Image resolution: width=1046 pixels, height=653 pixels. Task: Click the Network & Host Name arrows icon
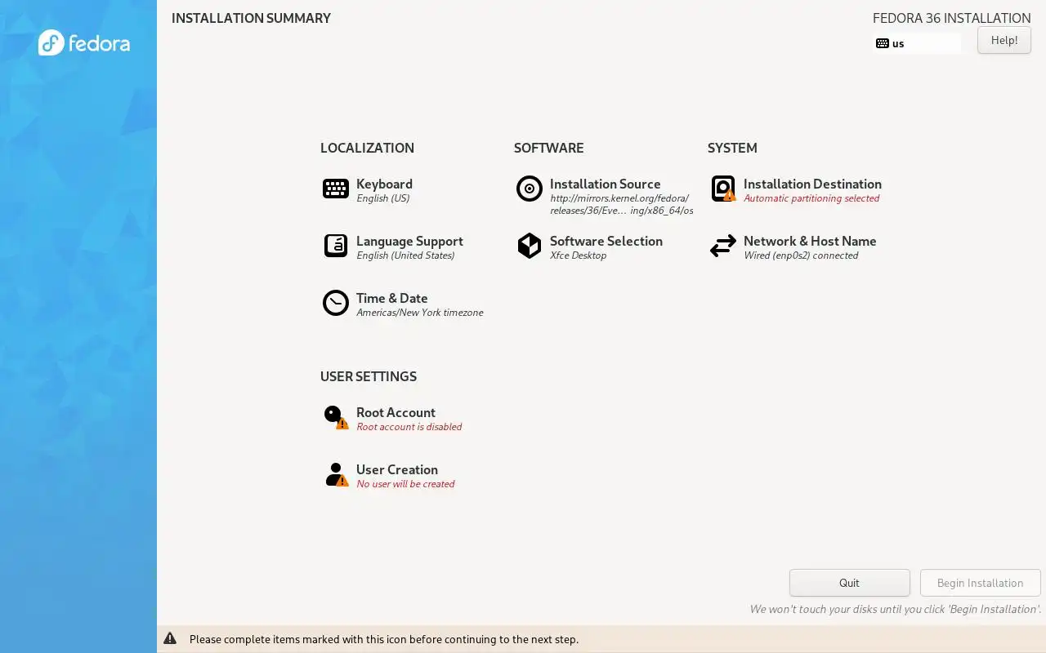click(723, 246)
